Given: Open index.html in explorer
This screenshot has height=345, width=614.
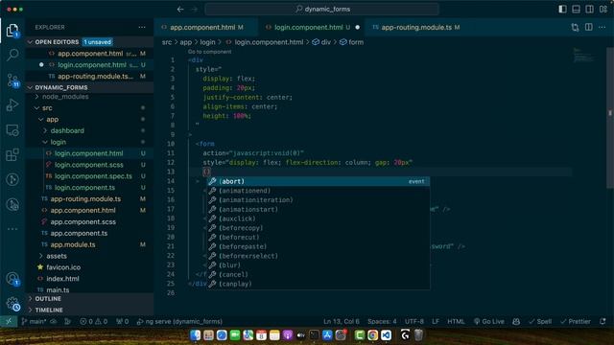Looking at the screenshot, I should [62, 279].
